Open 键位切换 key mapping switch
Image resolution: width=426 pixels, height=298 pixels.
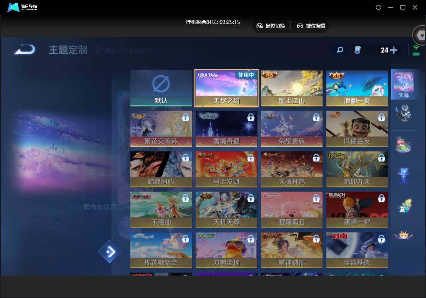coord(271,26)
